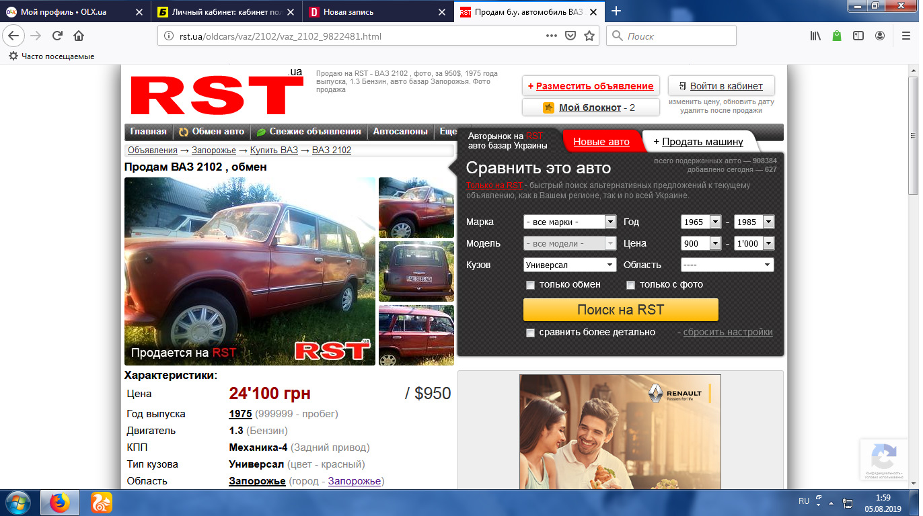Open the Марка dropdown
Viewport: 923px width, 516px height.
[x=570, y=222]
